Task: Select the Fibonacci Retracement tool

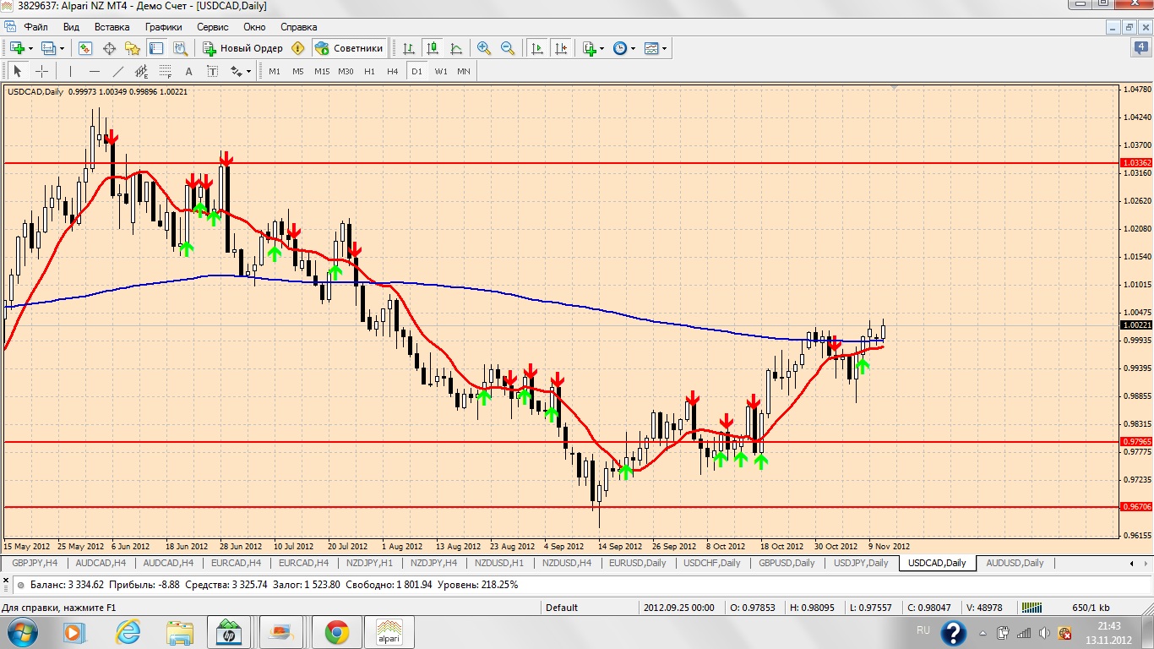Action: [x=165, y=72]
